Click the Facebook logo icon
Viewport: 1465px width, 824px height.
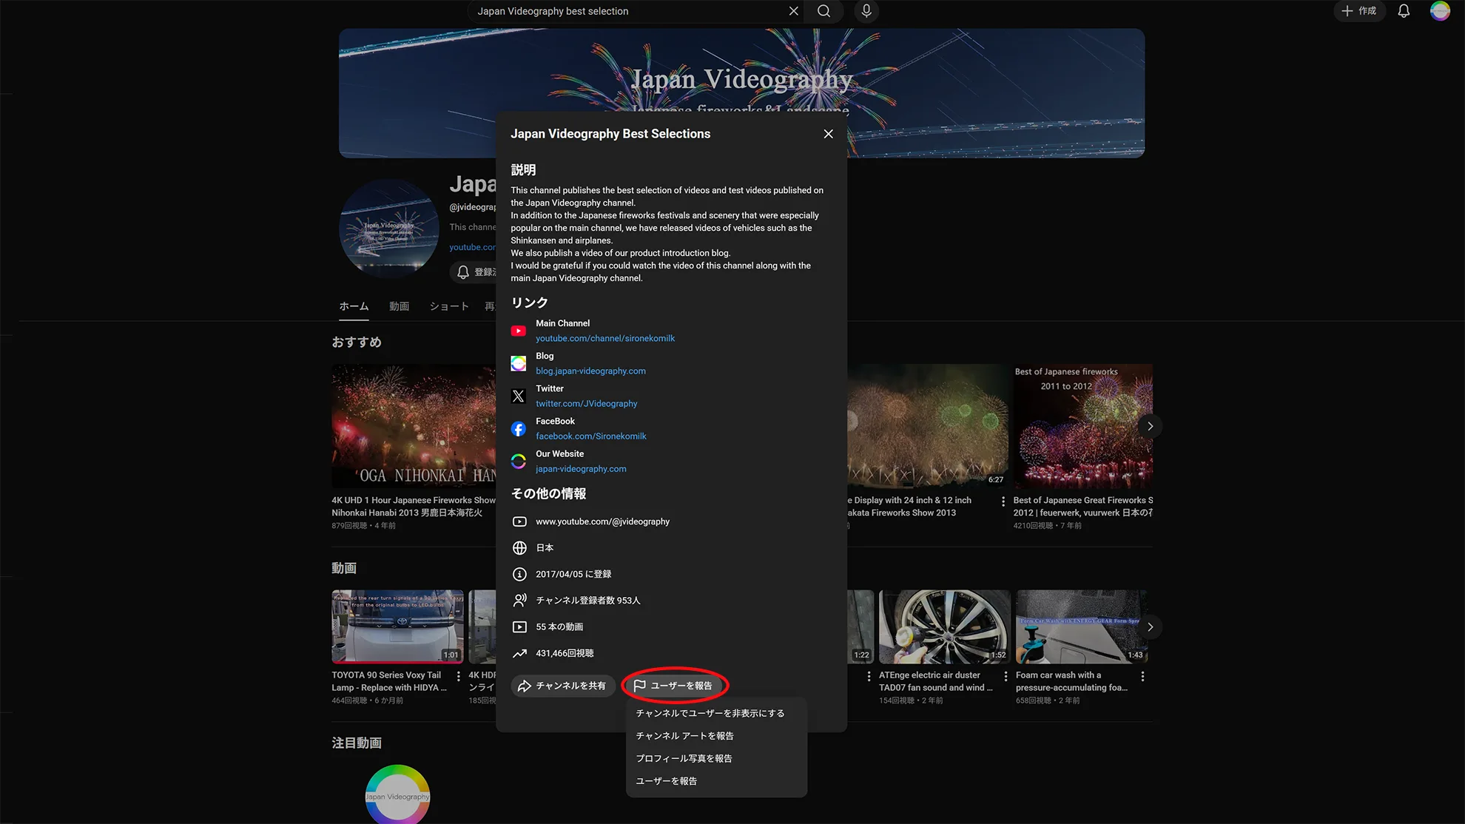[519, 429]
